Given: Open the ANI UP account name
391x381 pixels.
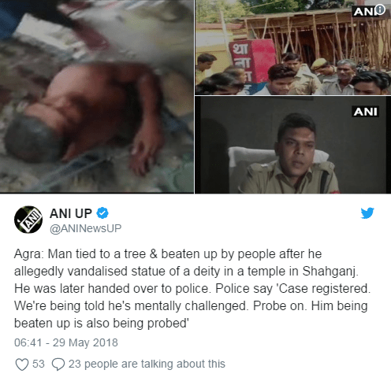Looking at the screenshot, I should pos(71,213).
